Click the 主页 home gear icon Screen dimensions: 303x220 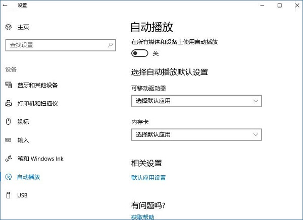[x=8, y=27]
